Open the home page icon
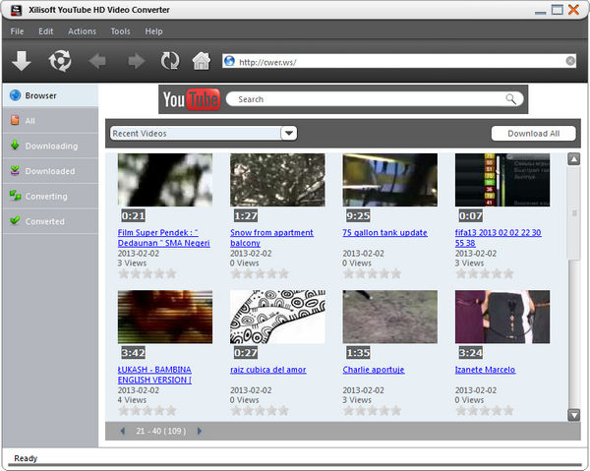 pos(202,61)
